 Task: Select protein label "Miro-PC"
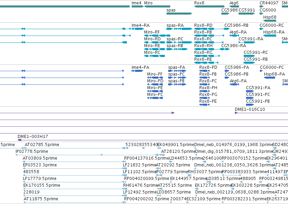pyautogui.click(x=155, y=95)
